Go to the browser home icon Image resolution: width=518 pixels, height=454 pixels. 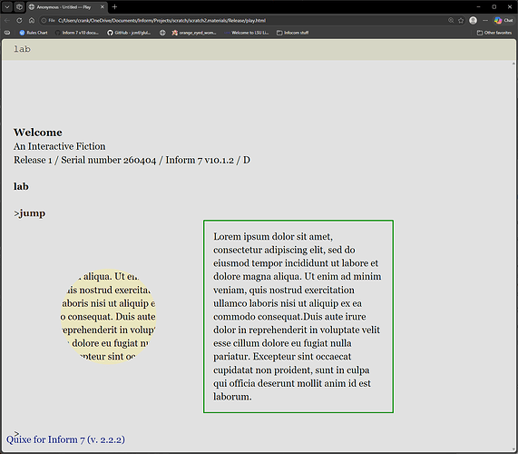click(x=32, y=21)
